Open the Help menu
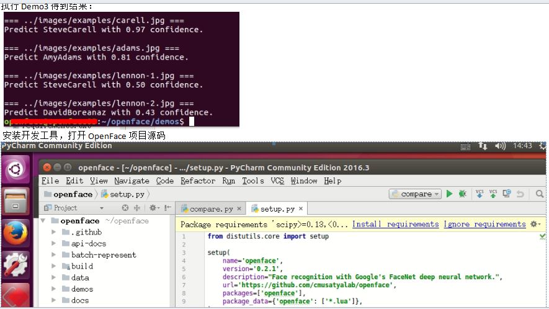The width and height of the screenshot is (549, 309). (x=333, y=181)
